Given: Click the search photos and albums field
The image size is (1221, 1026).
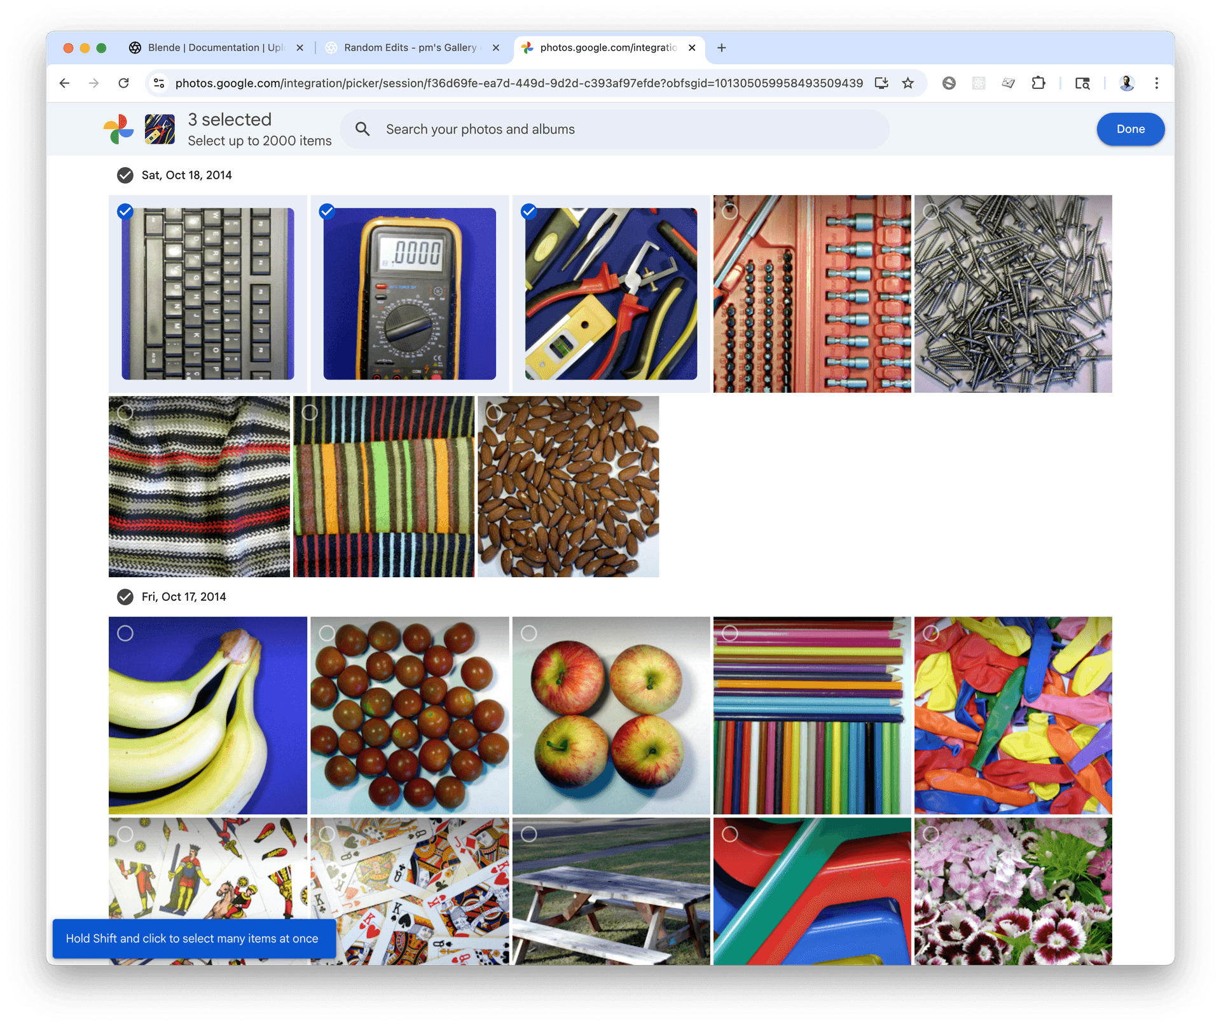Looking at the screenshot, I should tap(572, 129).
